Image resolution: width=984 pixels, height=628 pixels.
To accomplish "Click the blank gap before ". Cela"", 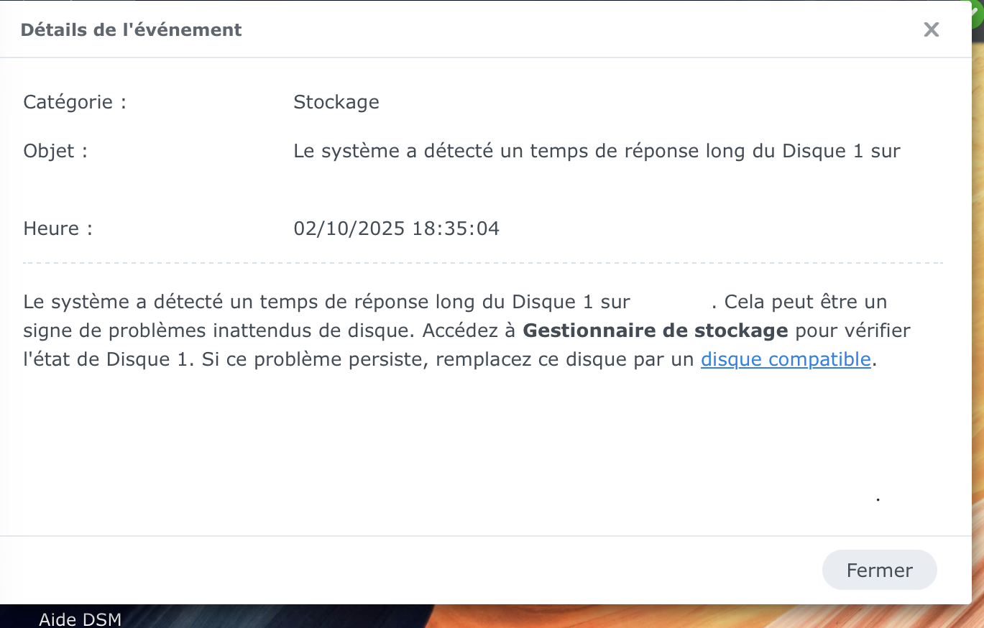I will pos(671,302).
